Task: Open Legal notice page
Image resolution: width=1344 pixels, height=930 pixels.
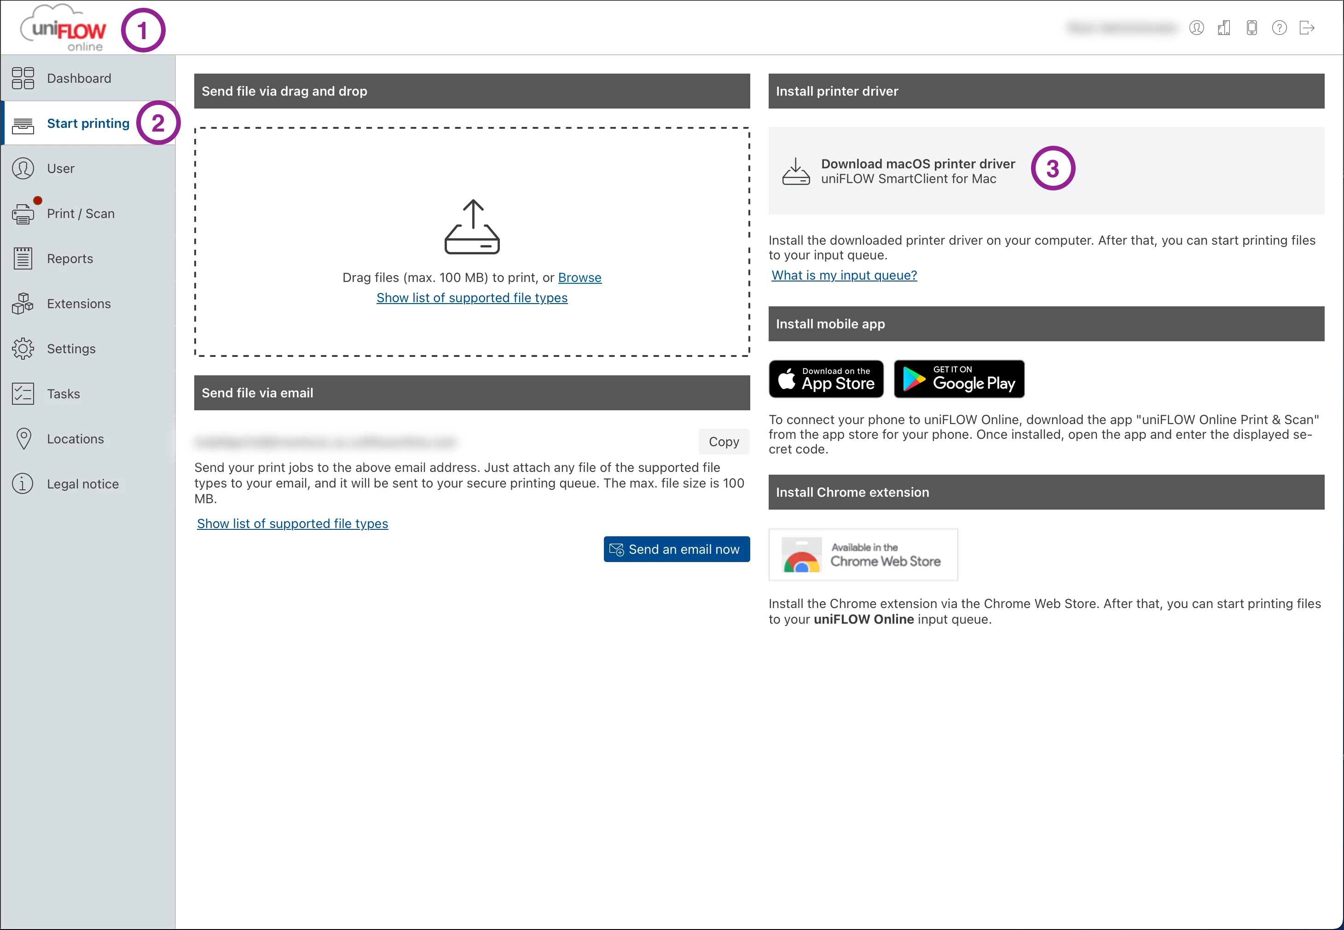Action: tap(88, 484)
